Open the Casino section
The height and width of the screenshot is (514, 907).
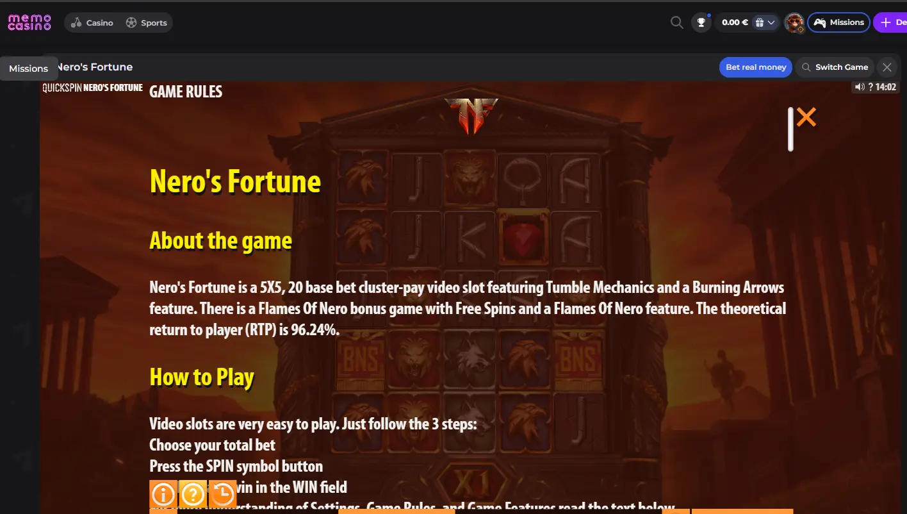pyautogui.click(x=92, y=22)
